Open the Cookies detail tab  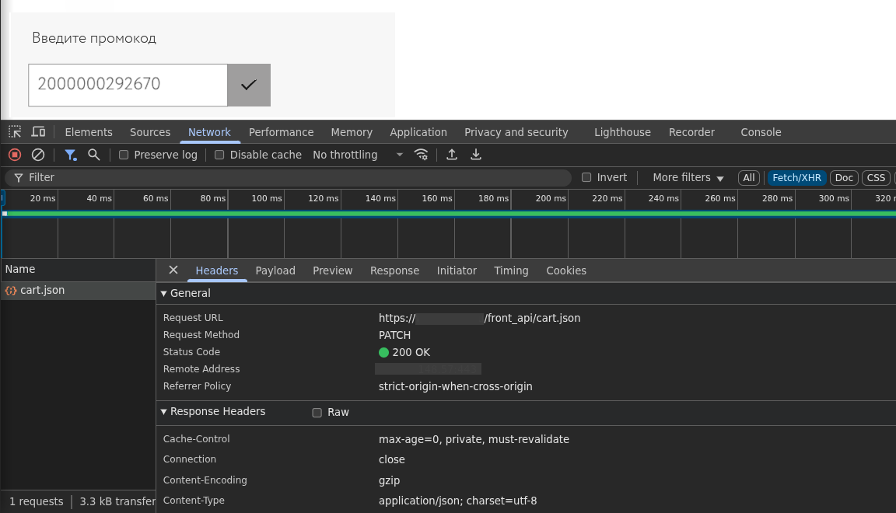pos(566,270)
